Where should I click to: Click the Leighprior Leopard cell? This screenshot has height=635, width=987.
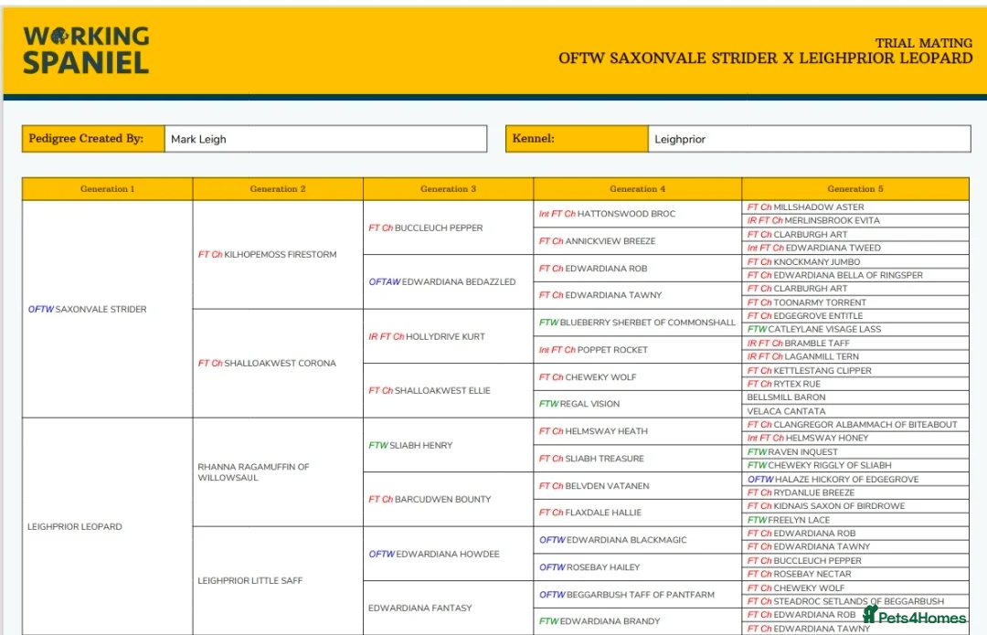pos(75,526)
